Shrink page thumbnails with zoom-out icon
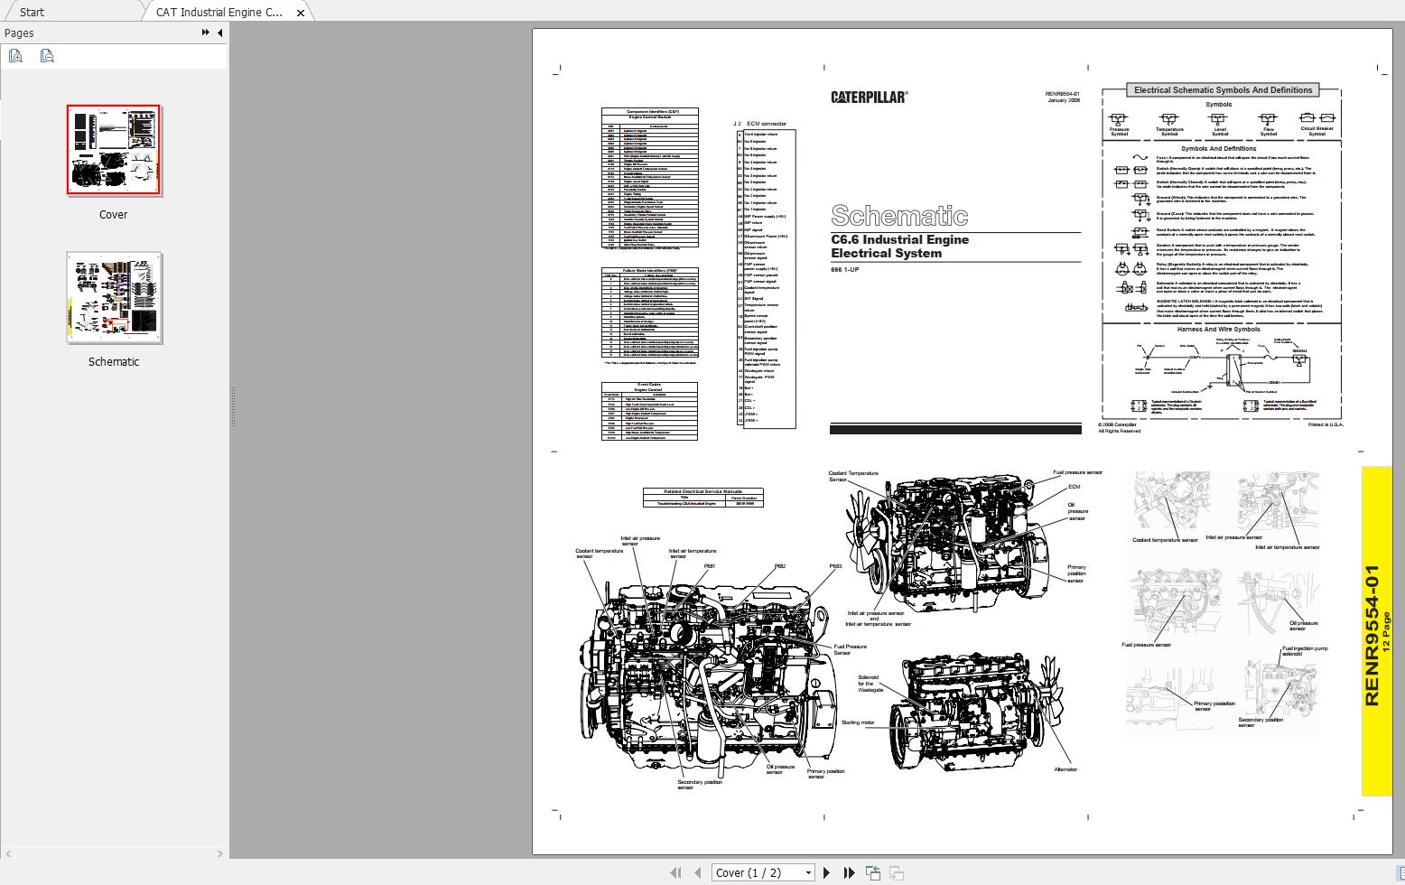 [47, 56]
